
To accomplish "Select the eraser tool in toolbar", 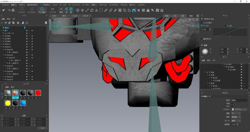I will [x=111, y=10].
